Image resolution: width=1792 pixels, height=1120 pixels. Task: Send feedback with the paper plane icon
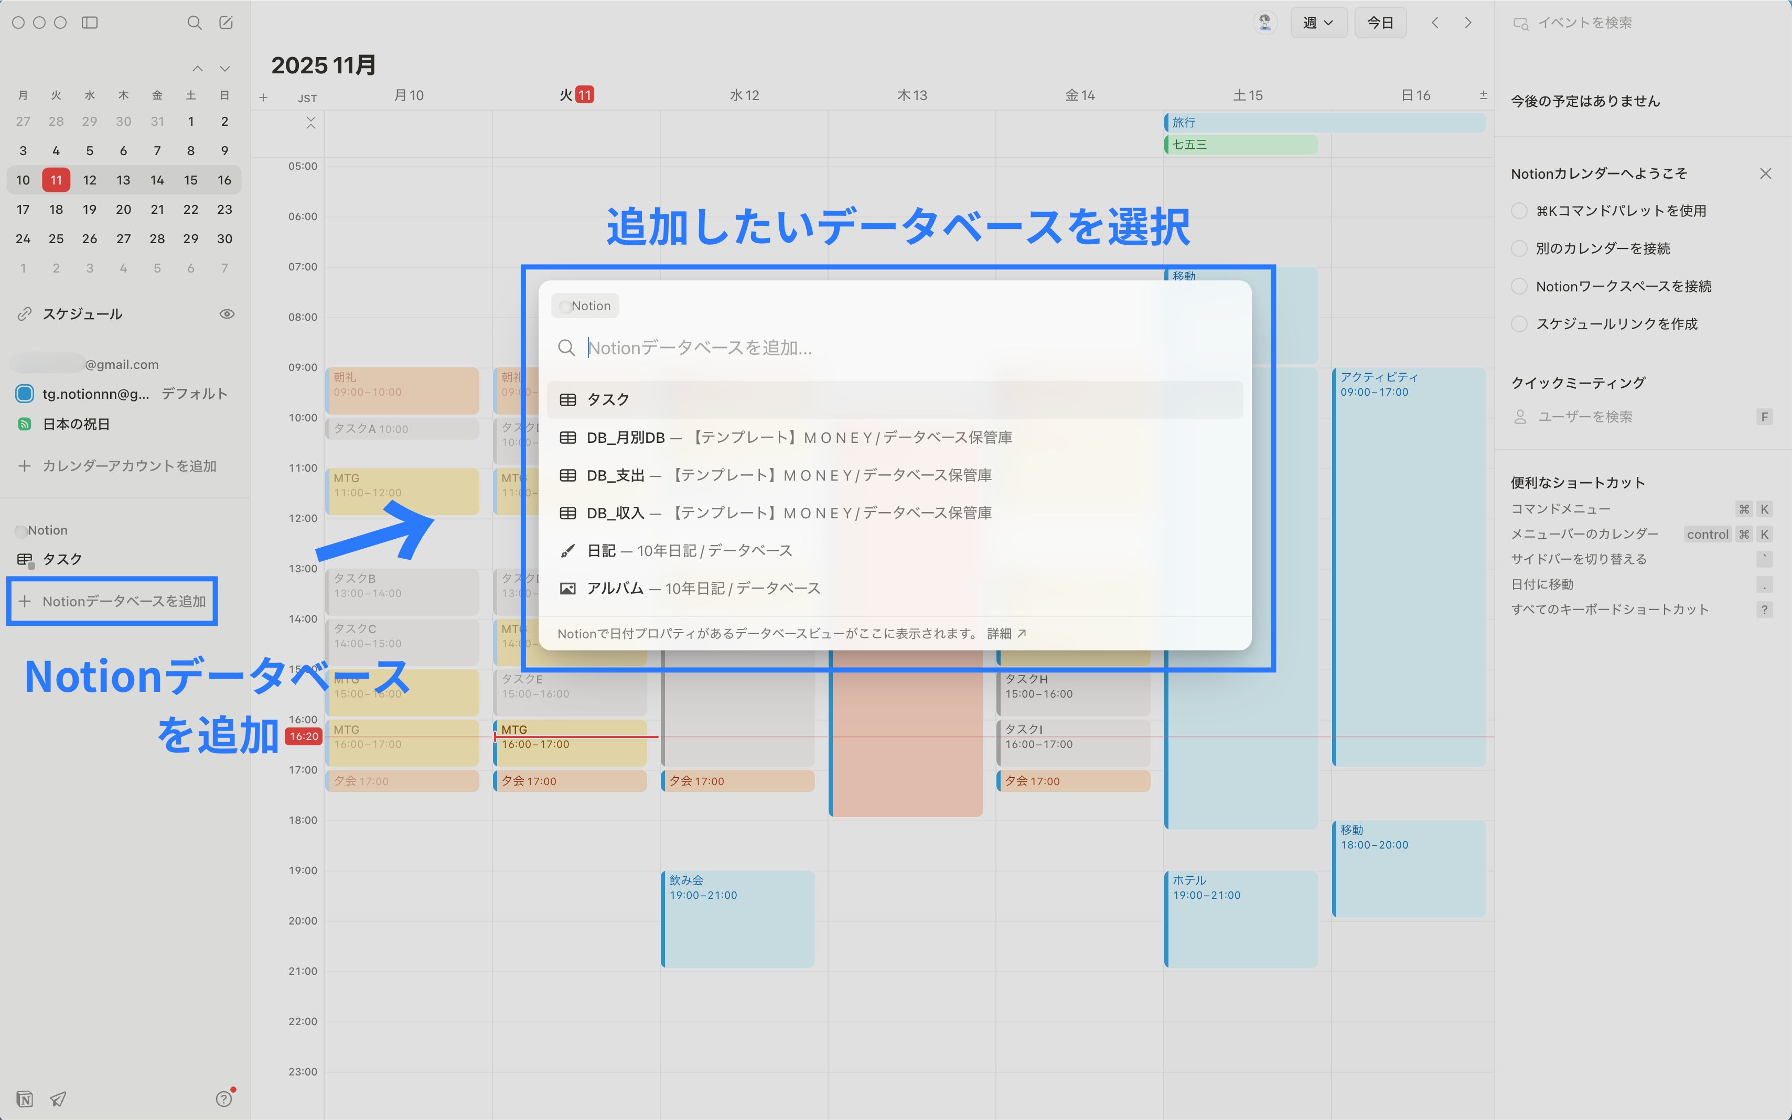(x=58, y=1099)
